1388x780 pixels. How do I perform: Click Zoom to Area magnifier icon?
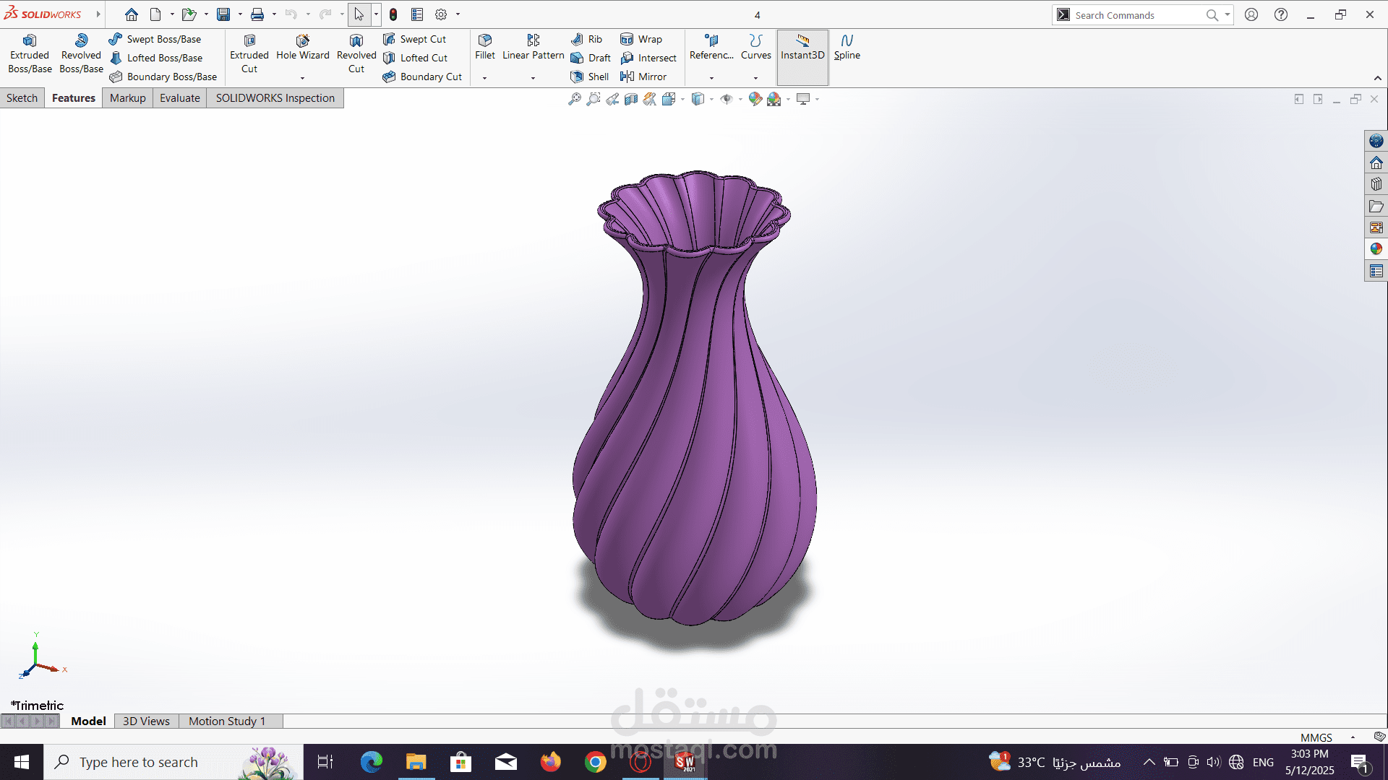[594, 99]
